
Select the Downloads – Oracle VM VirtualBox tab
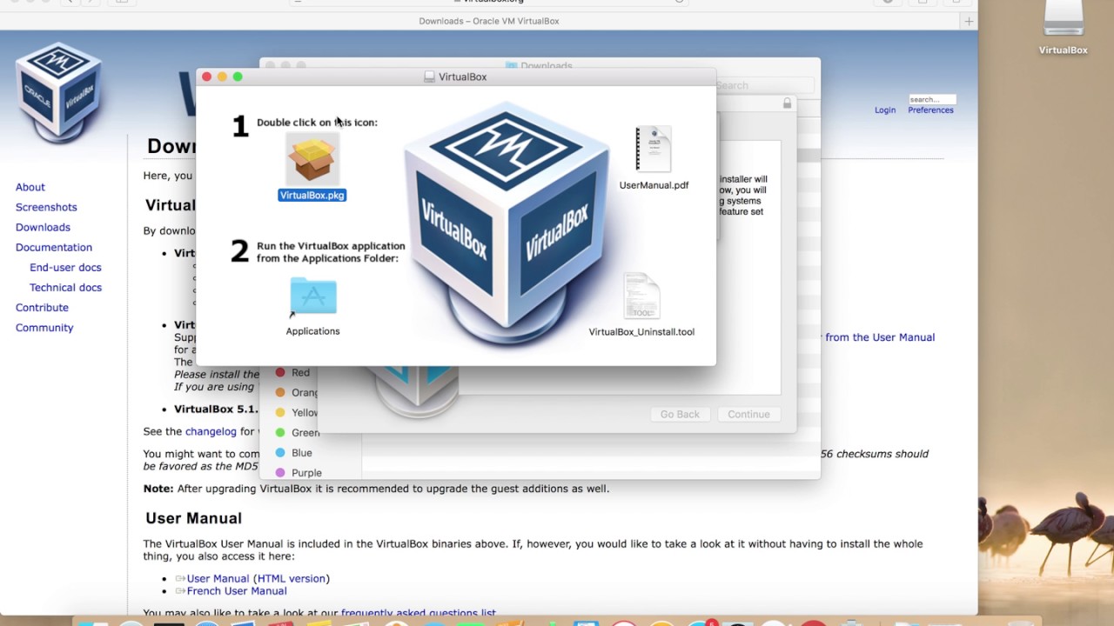pos(488,21)
